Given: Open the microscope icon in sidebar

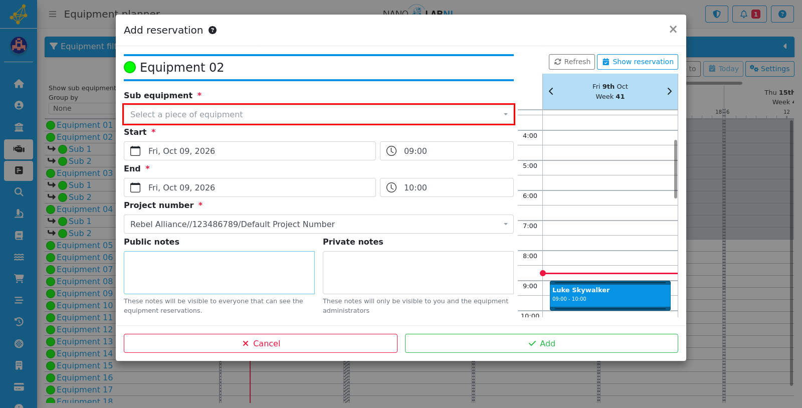Looking at the screenshot, I should [x=19, y=214].
